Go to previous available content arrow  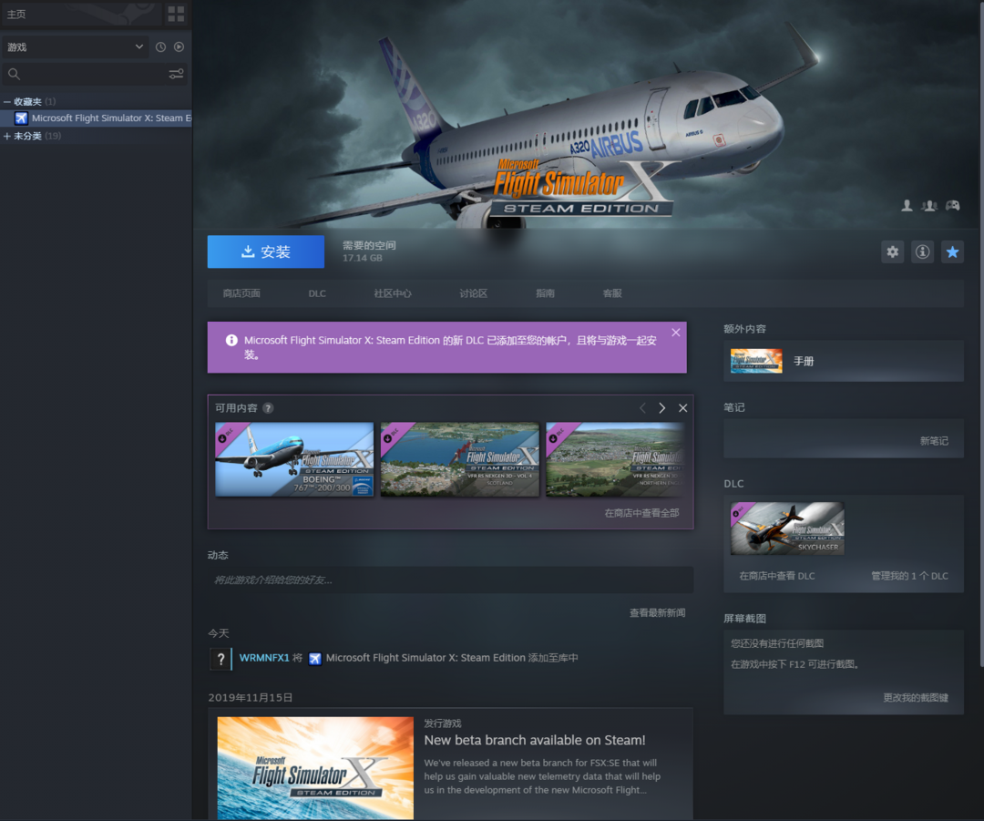tap(642, 408)
